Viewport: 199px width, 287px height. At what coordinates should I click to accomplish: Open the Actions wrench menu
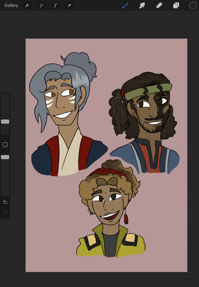27,6
